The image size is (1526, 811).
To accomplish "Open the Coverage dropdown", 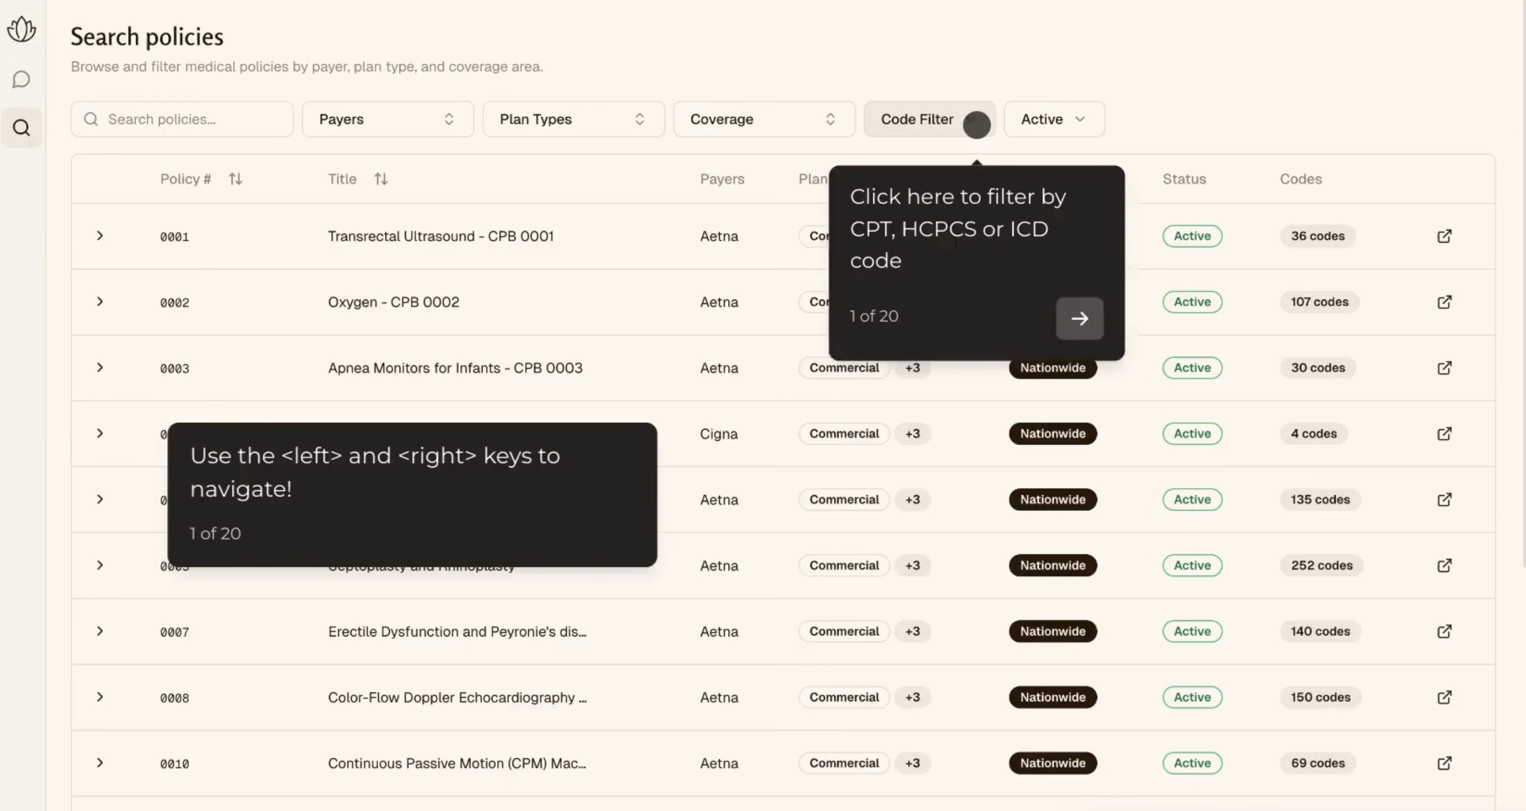I will (764, 119).
